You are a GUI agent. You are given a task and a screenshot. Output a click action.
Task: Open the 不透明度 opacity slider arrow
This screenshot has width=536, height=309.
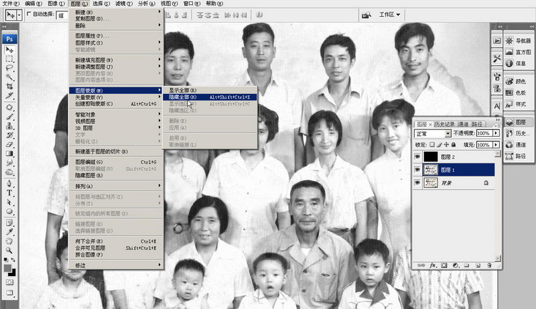point(496,133)
